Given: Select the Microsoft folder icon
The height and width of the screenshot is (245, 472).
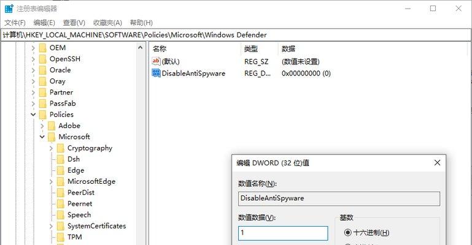Looking at the screenshot, I should [x=52, y=137].
